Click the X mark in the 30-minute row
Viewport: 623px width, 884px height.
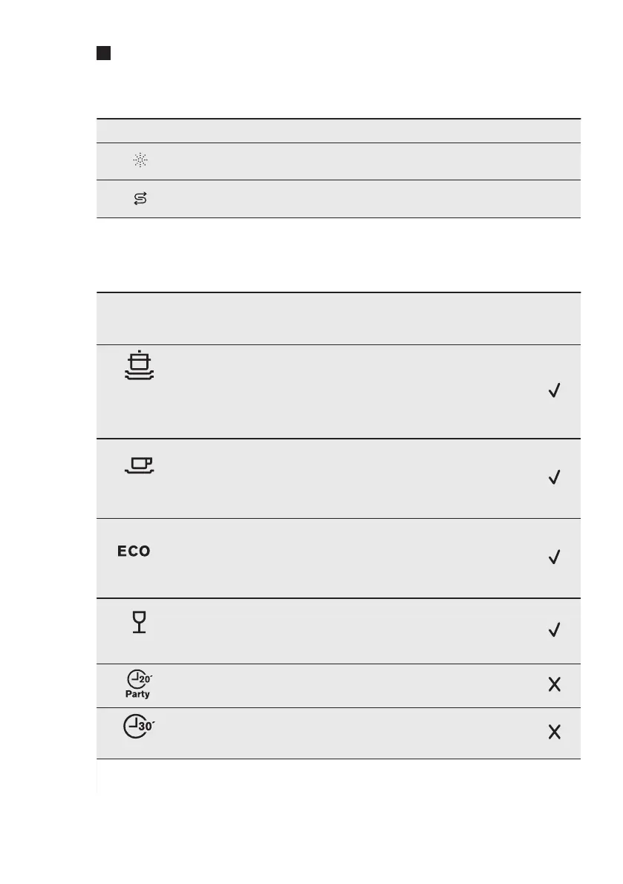coord(554,733)
